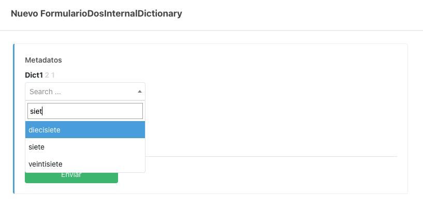Viewport: 423px width, 208px height.
Task: Collapse the Dict1 dropdown using its arrow
Action: tap(139, 92)
